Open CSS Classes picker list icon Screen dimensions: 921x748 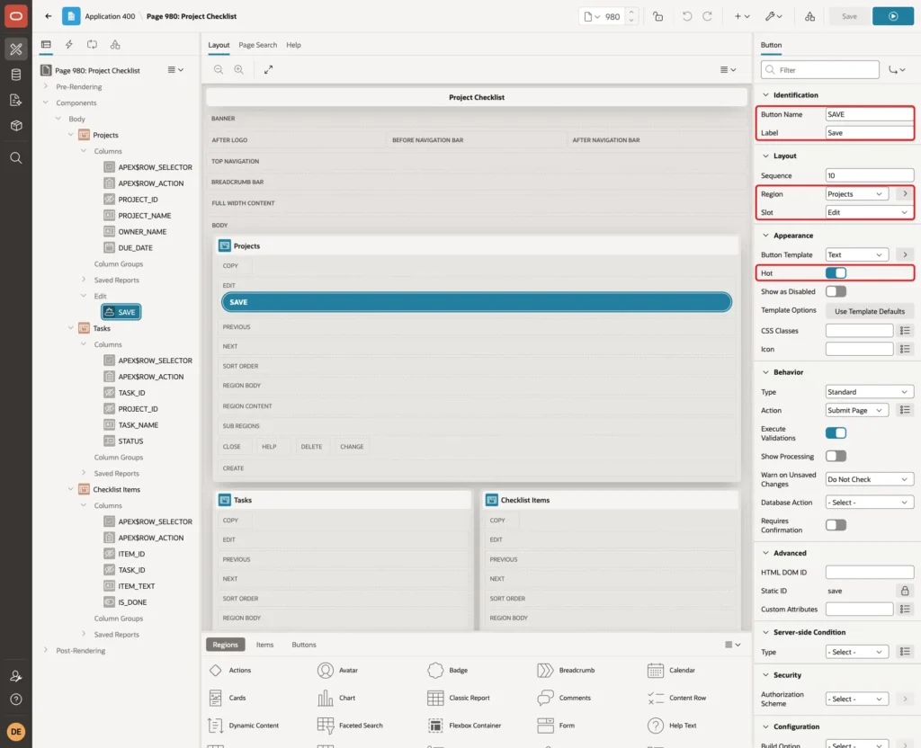905,331
